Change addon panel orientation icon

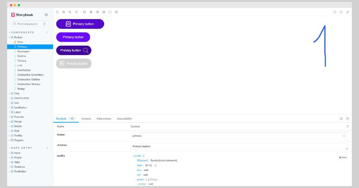(341, 119)
